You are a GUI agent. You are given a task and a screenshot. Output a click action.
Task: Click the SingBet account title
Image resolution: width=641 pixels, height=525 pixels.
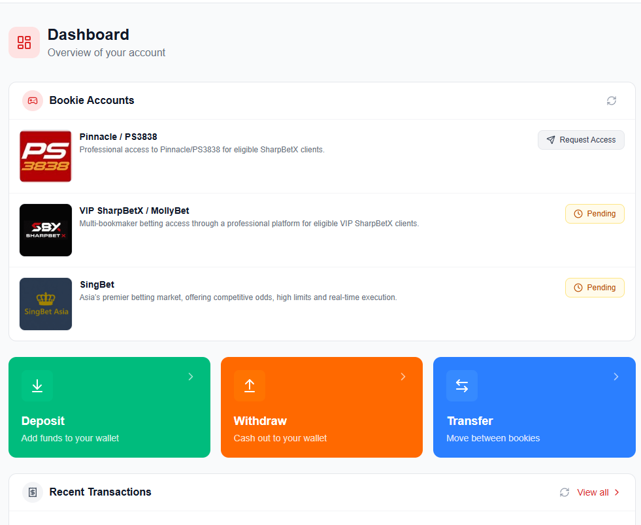coord(97,284)
